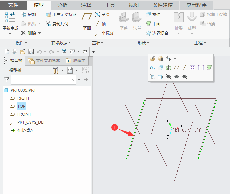This screenshot has width=230, height=194.
Task: Click the dashed-box Show eye icon
Action: 177,77
